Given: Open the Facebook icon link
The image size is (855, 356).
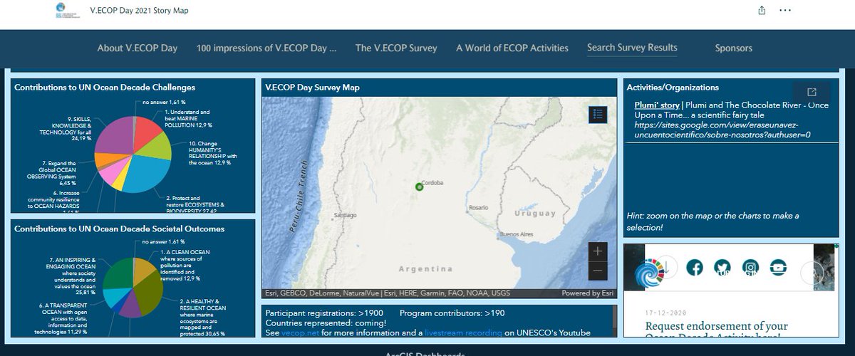Looking at the screenshot, I should (695, 268).
